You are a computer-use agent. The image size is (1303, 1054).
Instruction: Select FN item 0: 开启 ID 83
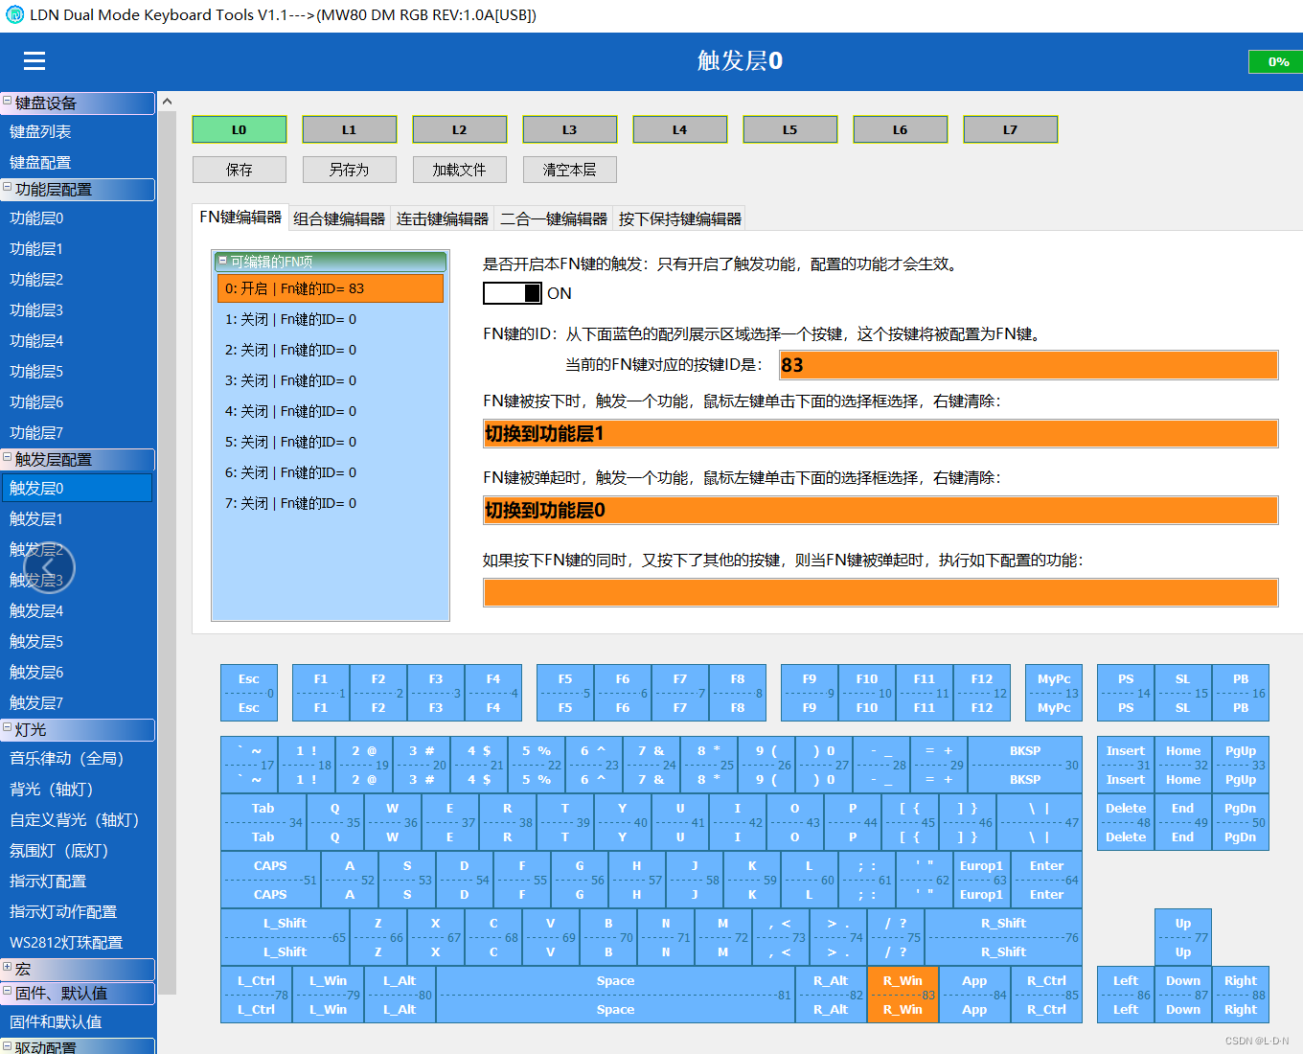point(331,288)
